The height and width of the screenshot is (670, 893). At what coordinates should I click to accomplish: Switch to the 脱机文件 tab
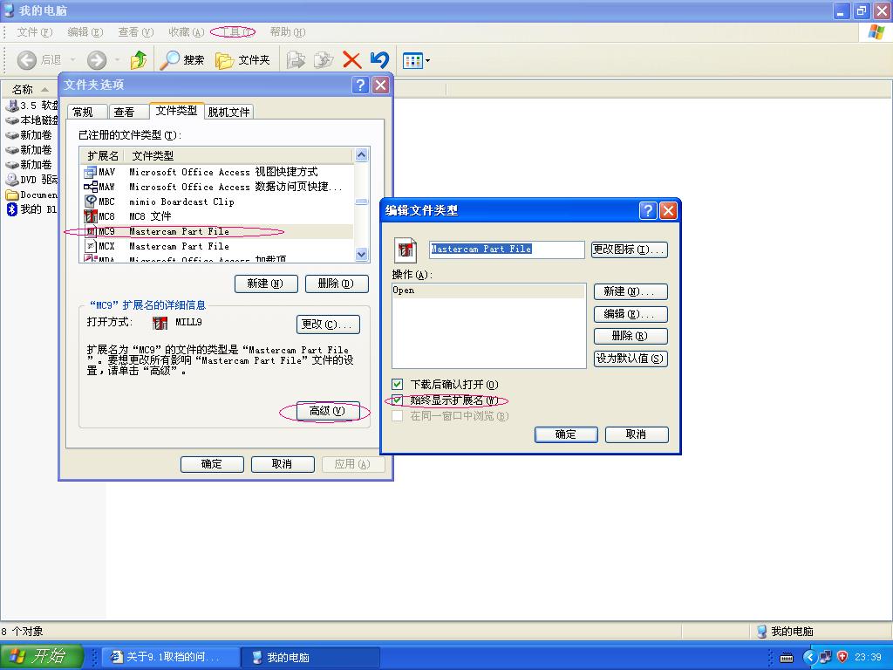[228, 113]
